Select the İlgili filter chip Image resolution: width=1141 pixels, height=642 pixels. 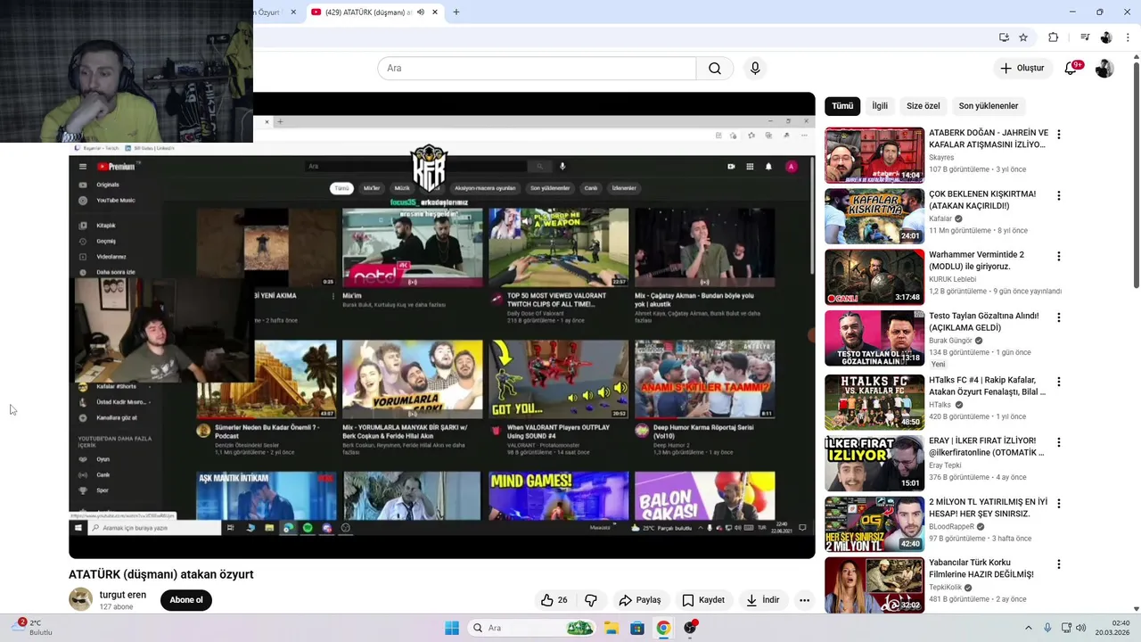click(880, 106)
